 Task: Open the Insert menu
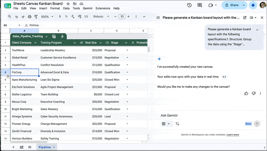(x=43, y=8)
